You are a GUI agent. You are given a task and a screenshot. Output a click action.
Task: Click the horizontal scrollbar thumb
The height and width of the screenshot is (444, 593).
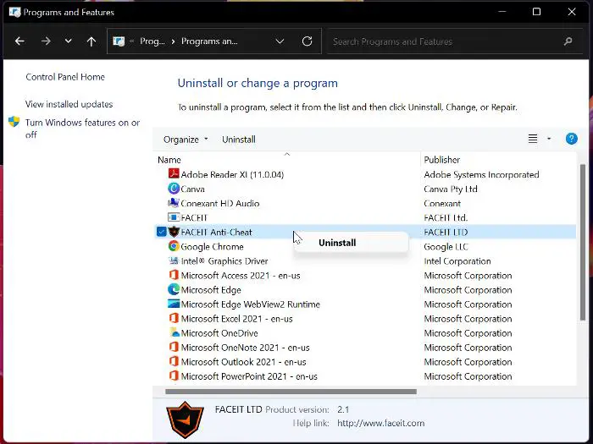[291, 392]
